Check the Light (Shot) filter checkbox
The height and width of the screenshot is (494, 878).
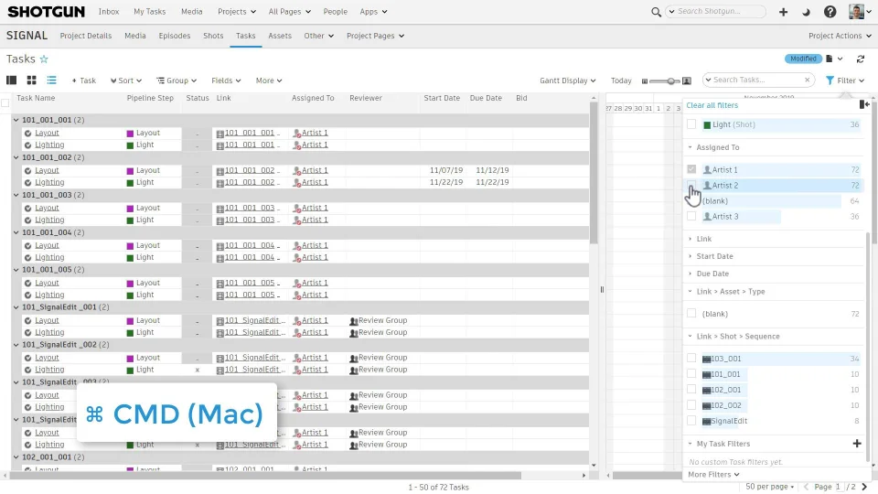point(691,124)
